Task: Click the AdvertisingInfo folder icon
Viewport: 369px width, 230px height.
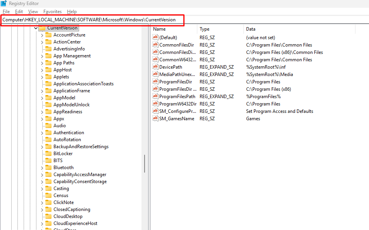Action: click(48, 49)
